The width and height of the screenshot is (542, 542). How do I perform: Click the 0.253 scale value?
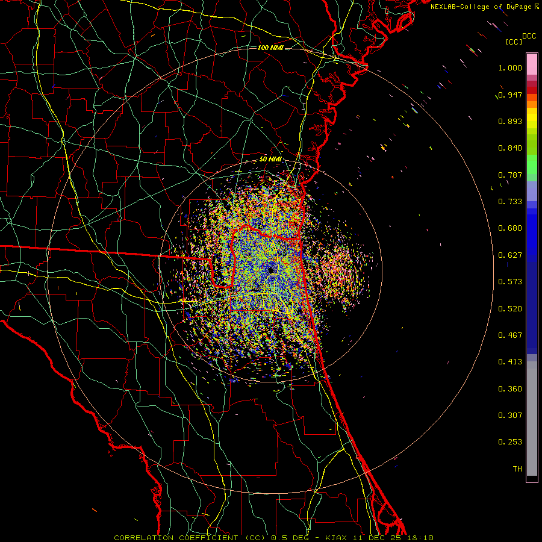coord(510,442)
